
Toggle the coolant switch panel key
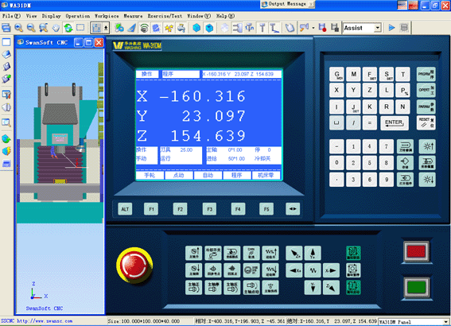pos(213,253)
